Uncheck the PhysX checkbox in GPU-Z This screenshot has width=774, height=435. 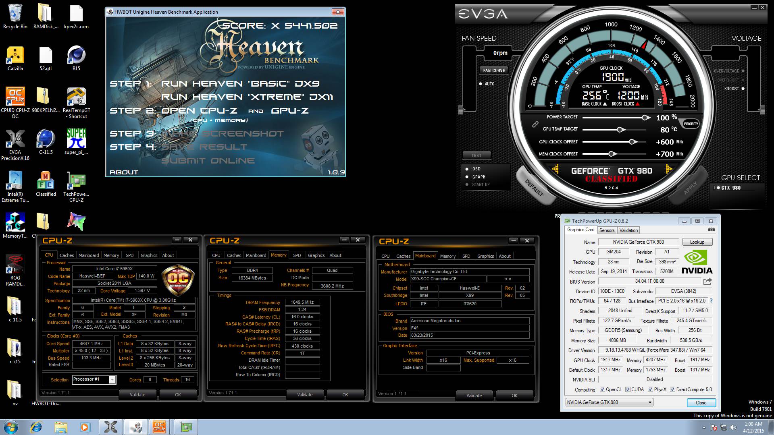pyautogui.click(x=650, y=389)
